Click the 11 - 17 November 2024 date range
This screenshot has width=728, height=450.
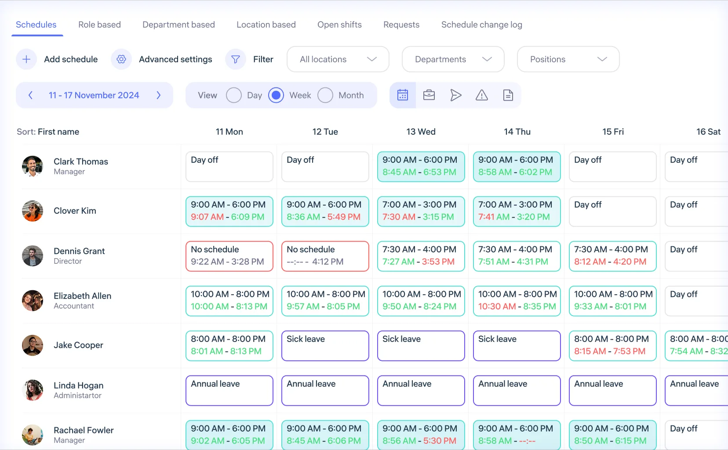point(94,95)
